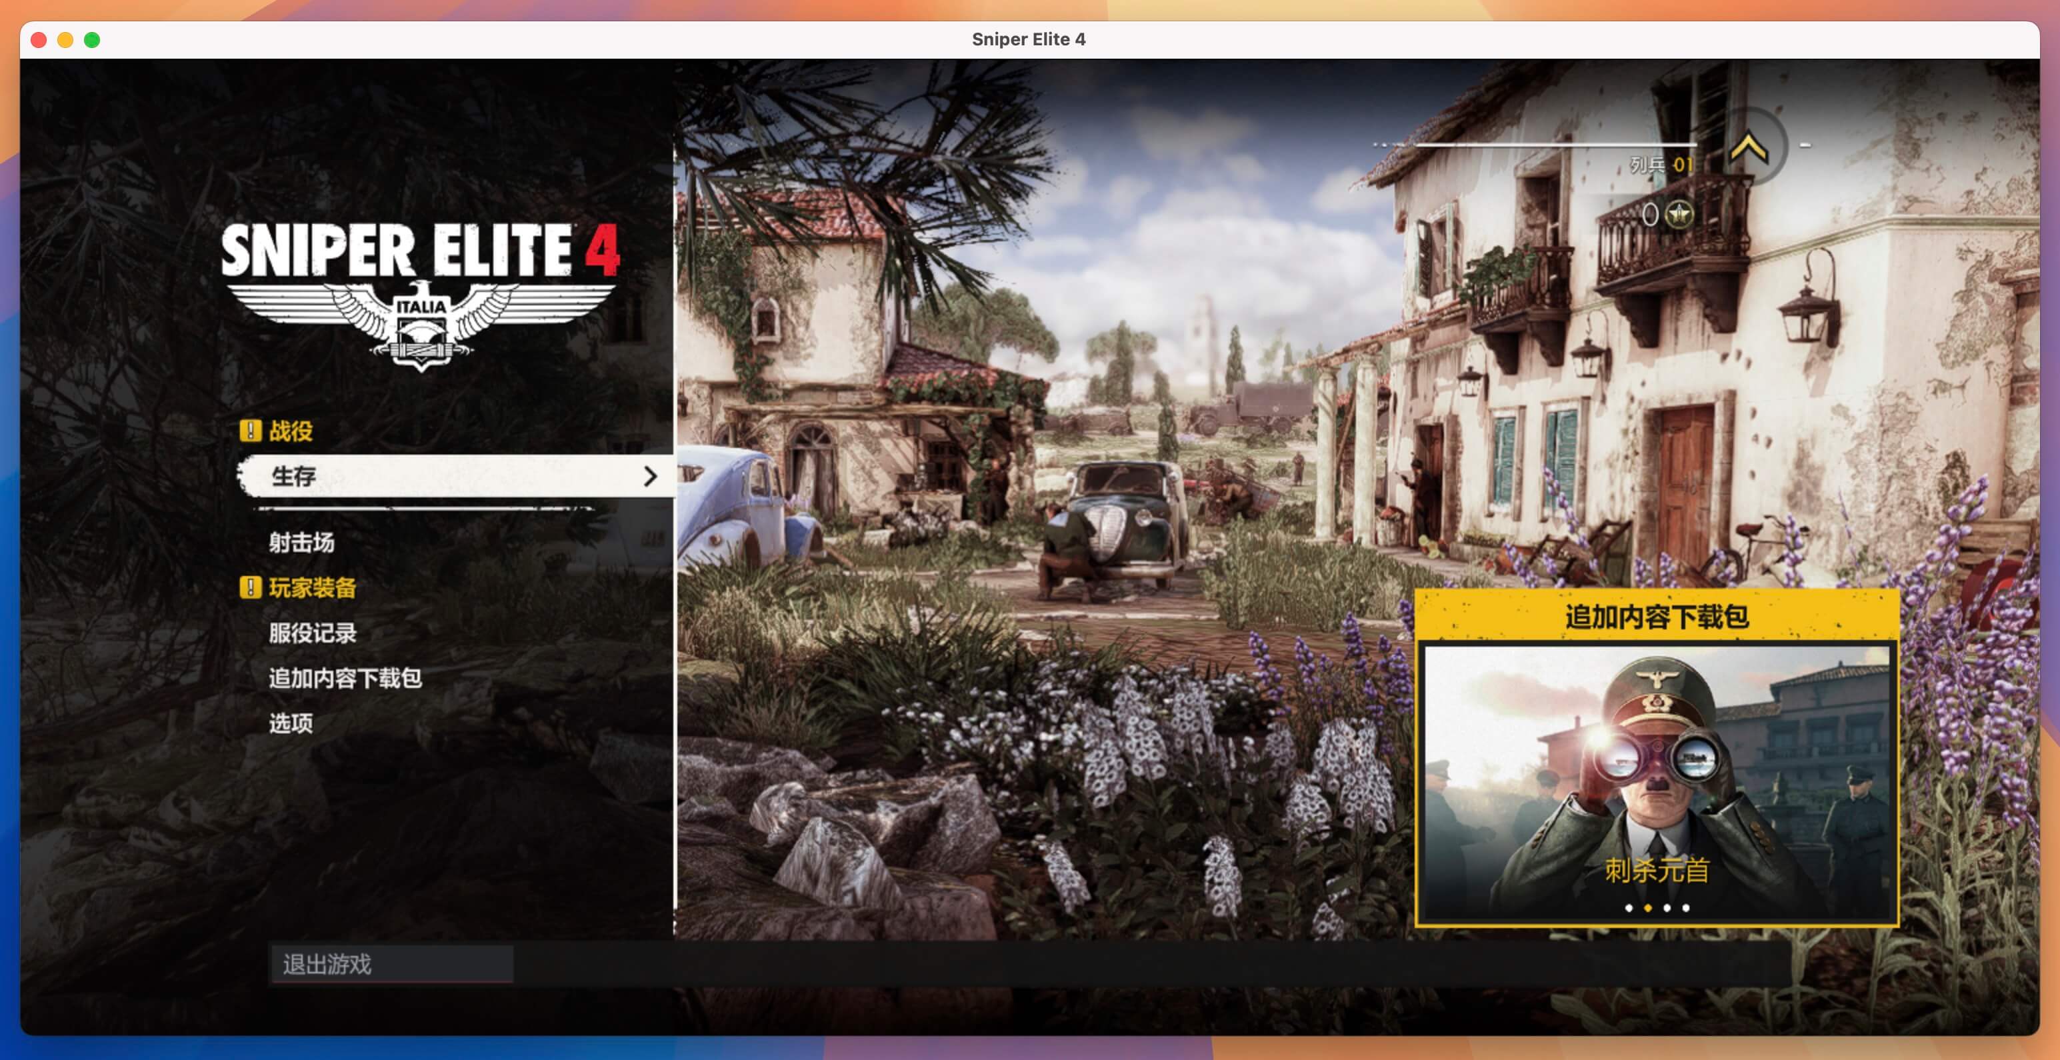
Task: Select the fourth DLC carousel dot
Action: pyautogui.click(x=1686, y=907)
